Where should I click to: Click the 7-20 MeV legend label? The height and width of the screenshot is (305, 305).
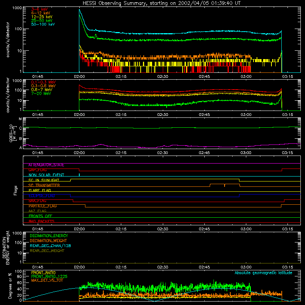pyautogui.click(x=41, y=93)
